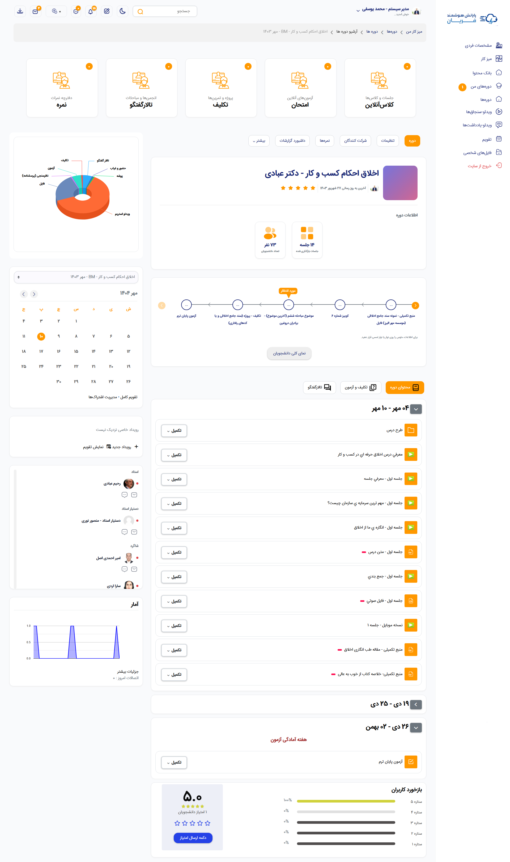Click the نمای کلی دانشجویان button
Viewport: 510px width, 862px height.
click(x=289, y=353)
